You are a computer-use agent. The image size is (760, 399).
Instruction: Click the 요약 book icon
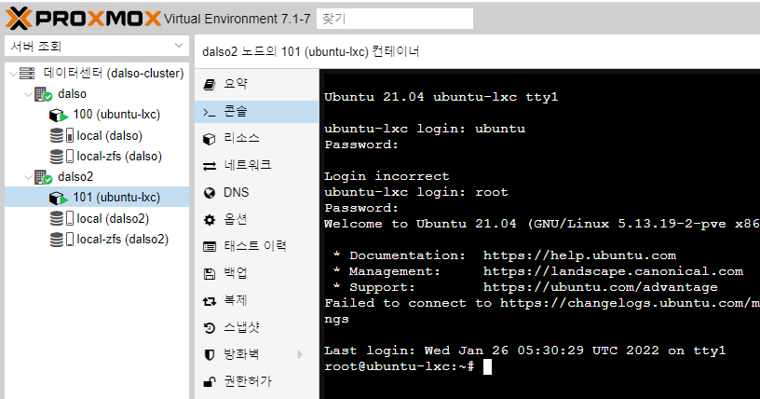click(x=210, y=85)
